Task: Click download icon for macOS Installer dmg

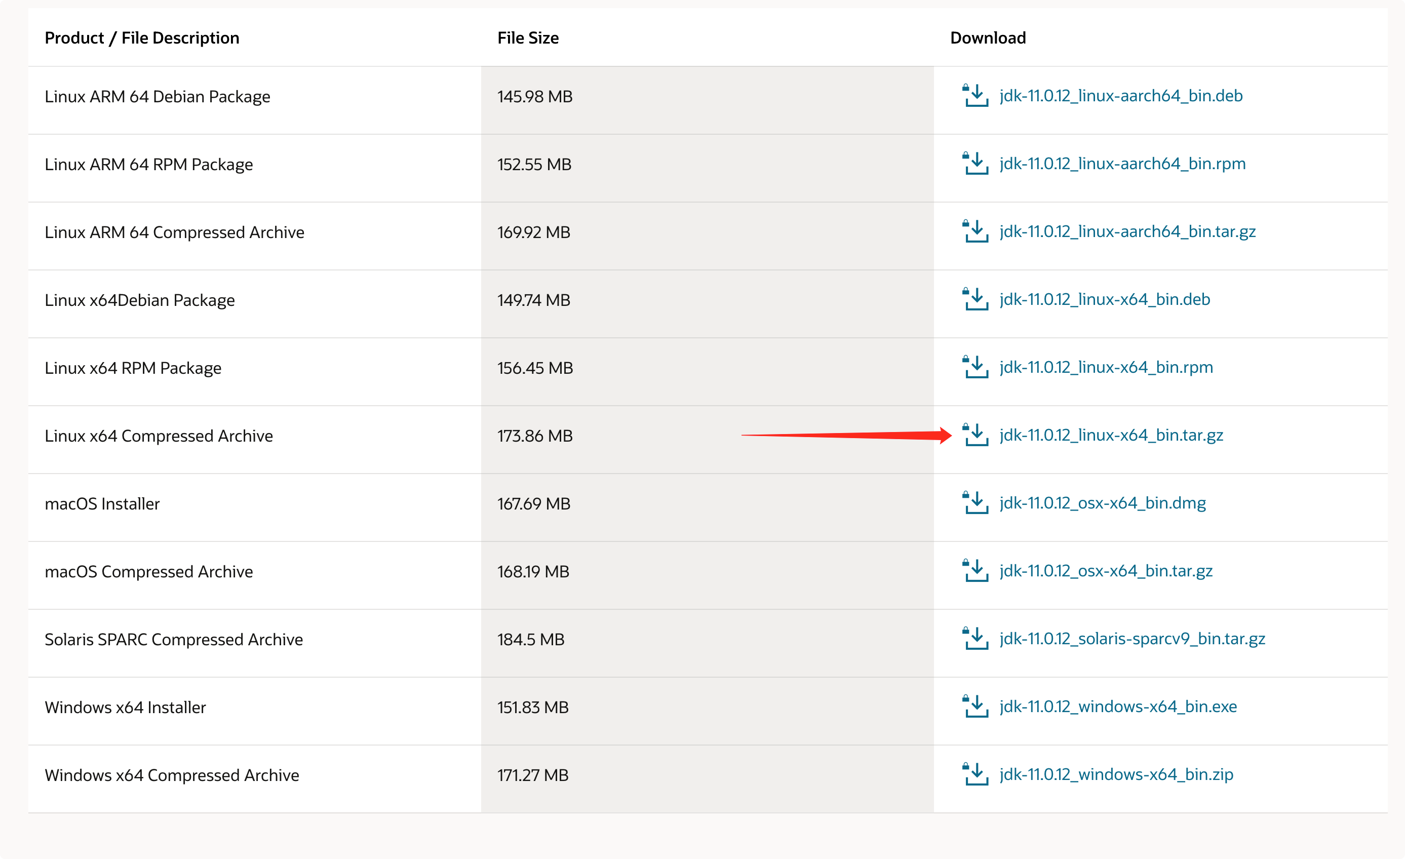Action: tap(975, 503)
